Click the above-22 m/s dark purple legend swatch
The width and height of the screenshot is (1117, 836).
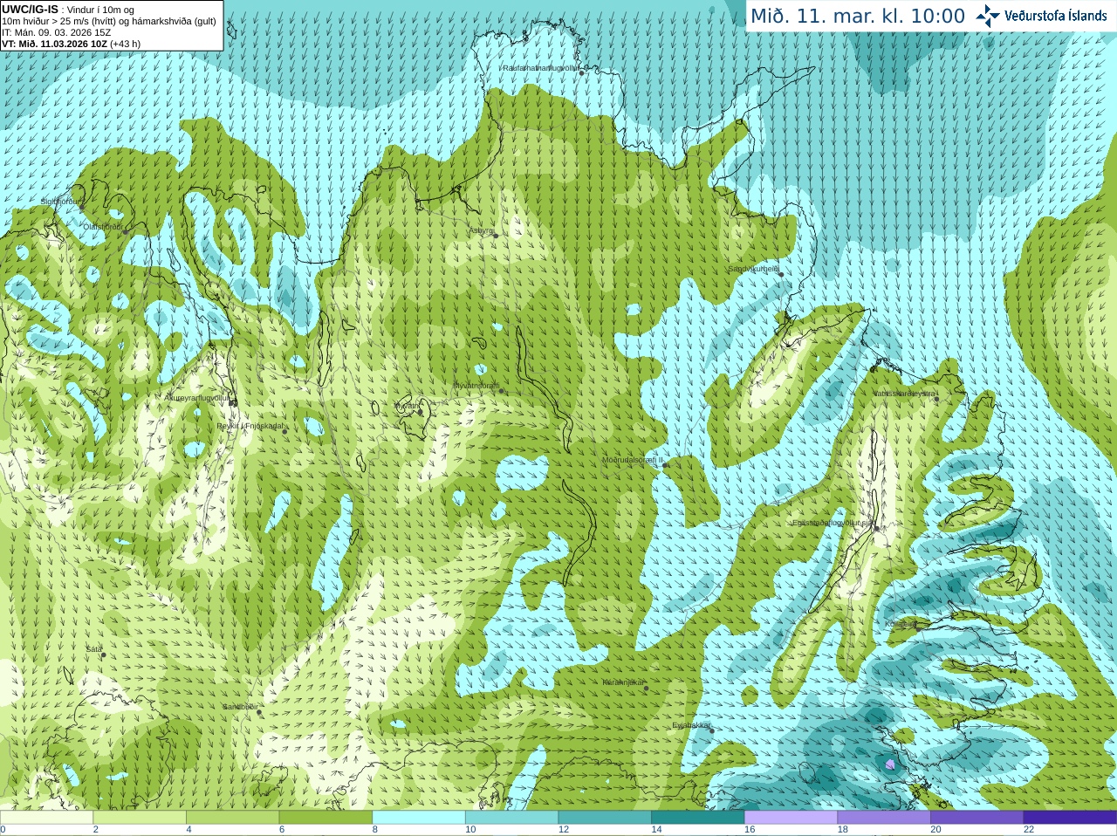[x=1070, y=818]
